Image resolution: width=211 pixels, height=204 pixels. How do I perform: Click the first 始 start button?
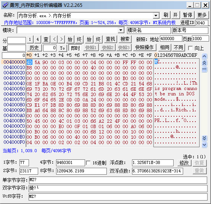[x=70, y=39]
